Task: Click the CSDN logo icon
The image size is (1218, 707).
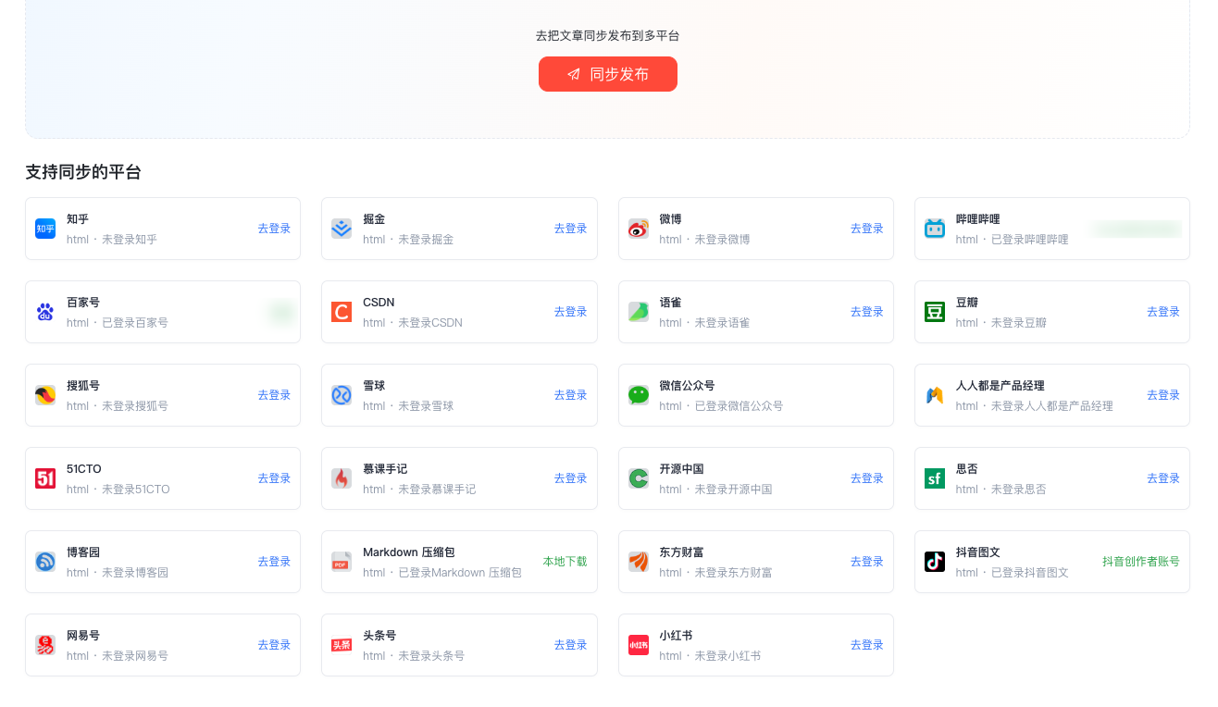Action: [x=342, y=312]
